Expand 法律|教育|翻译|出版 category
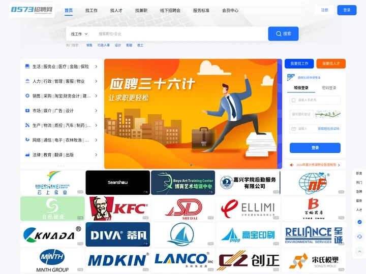 (61, 155)
